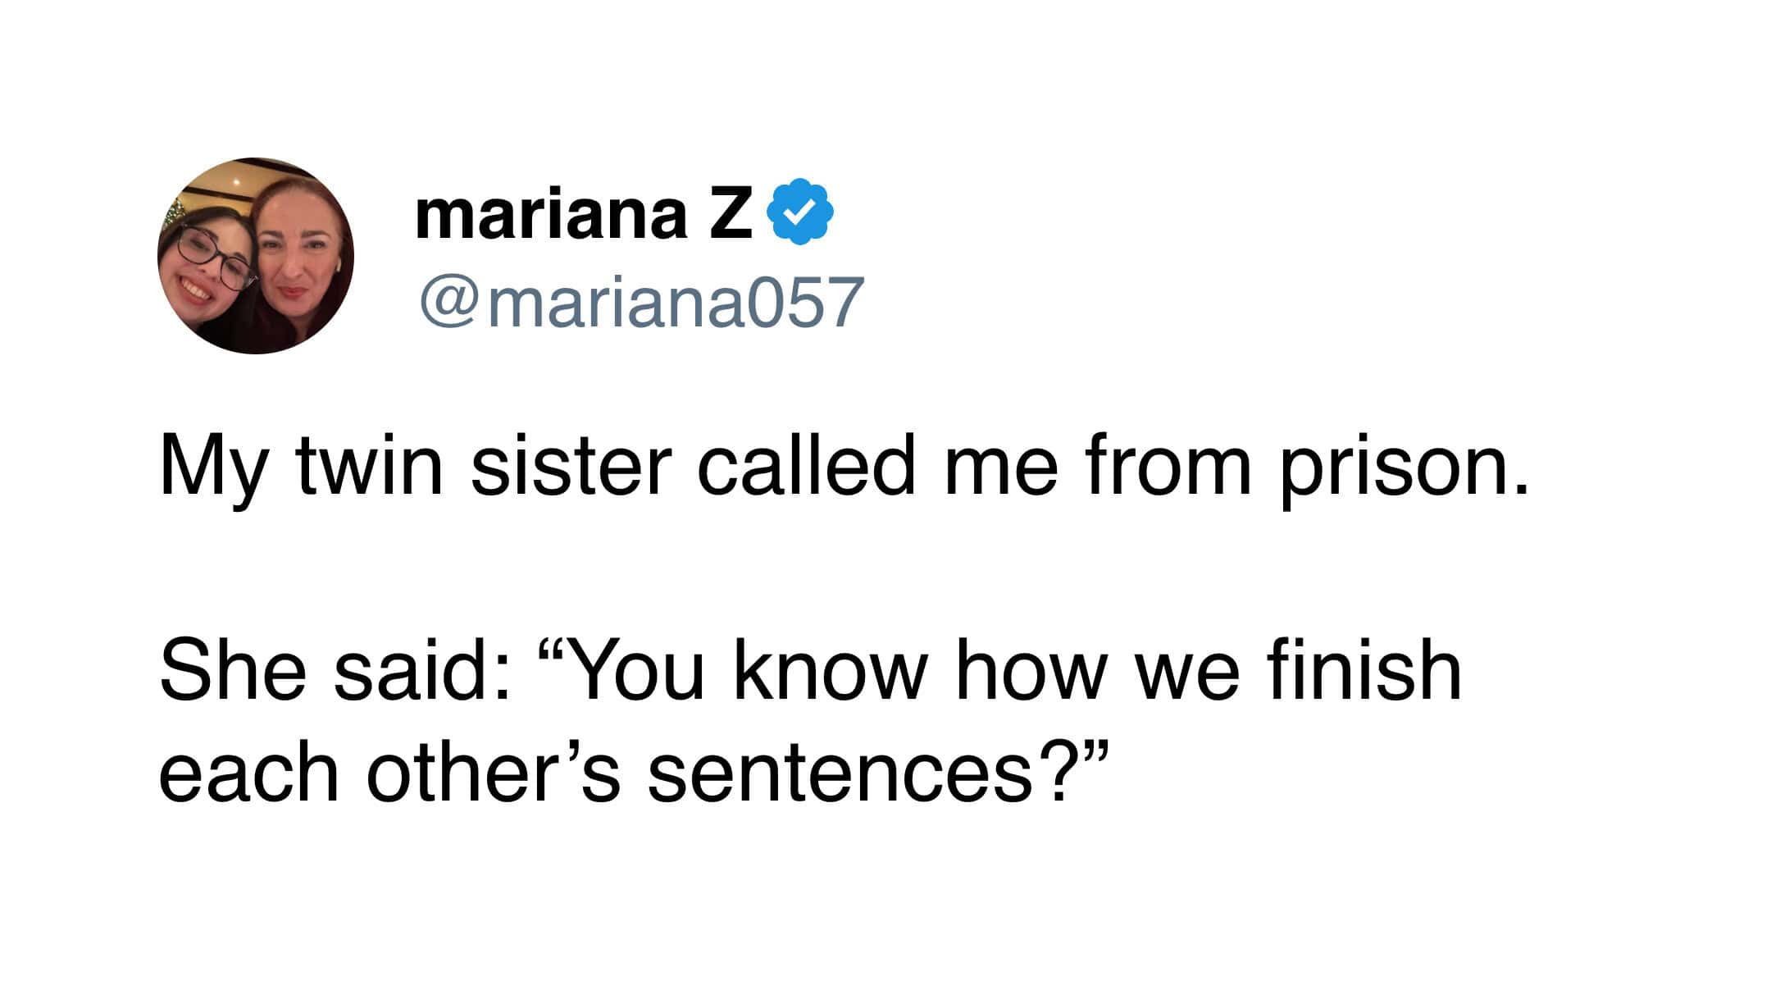The image size is (1771, 981).
Task: Open the @mariana057 handle link
Action: tap(642, 302)
